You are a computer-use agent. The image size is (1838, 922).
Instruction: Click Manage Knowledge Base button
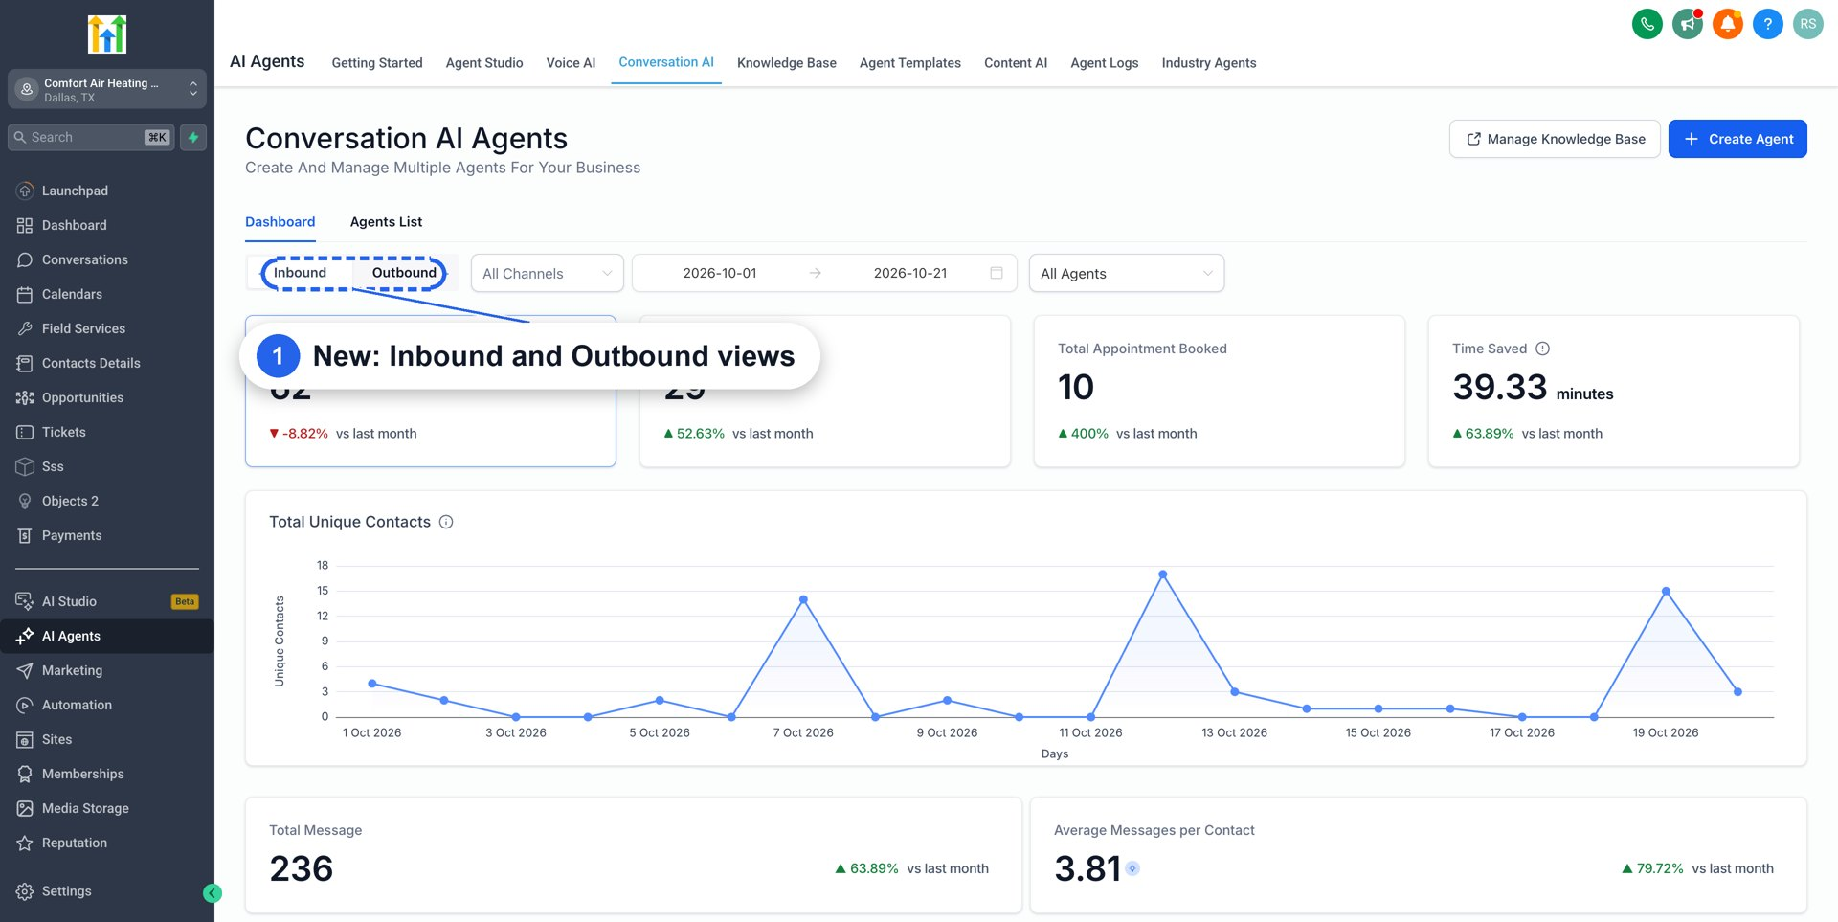1555,139
